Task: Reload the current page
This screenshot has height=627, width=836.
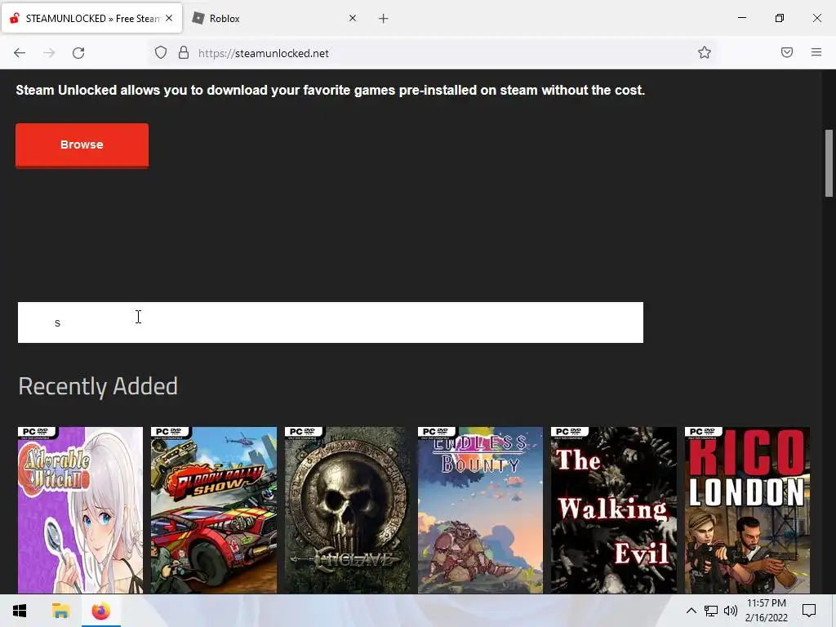Action: (x=78, y=53)
